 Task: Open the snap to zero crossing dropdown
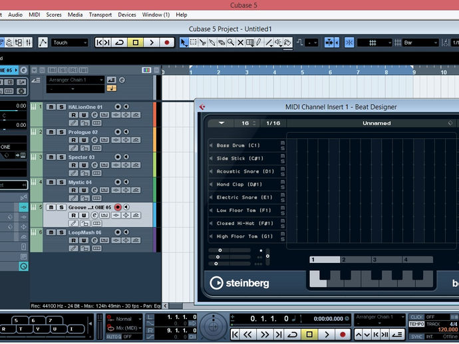tap(311, 43)
